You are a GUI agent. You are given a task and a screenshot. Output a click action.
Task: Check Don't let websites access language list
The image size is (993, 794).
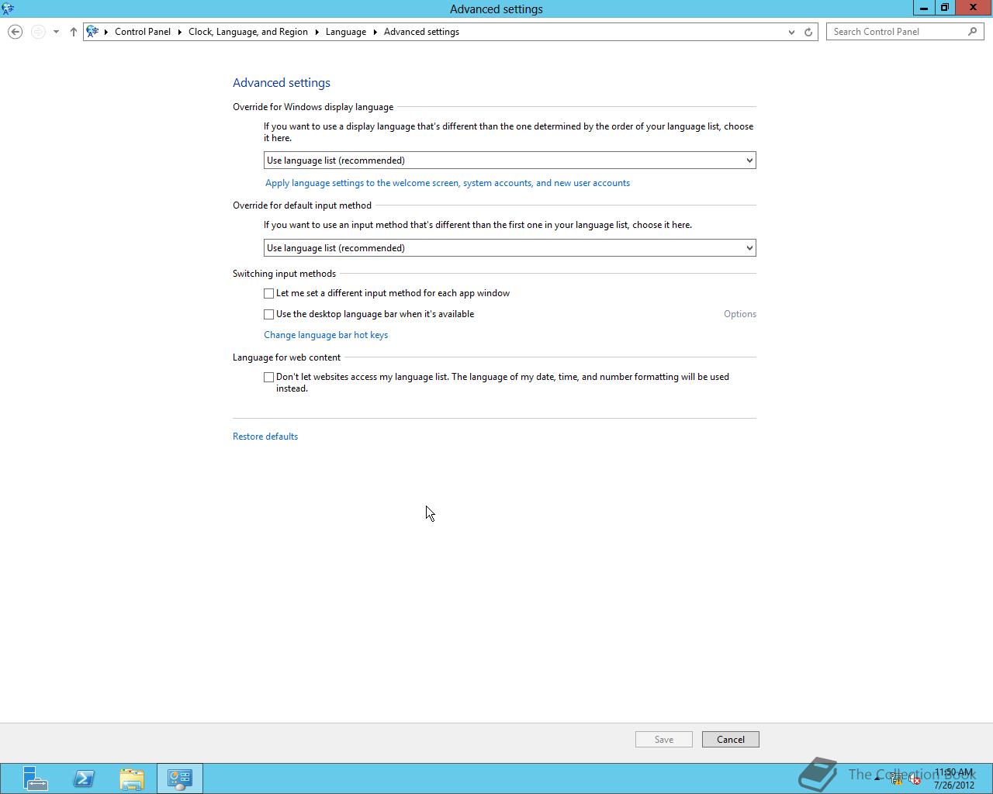tap(269, 377)
